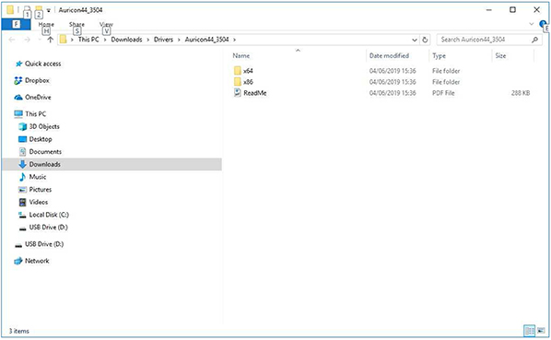Viewport: 551px width, 340px height.
Task: Sort by Size column header
Action: coord(500,55)
